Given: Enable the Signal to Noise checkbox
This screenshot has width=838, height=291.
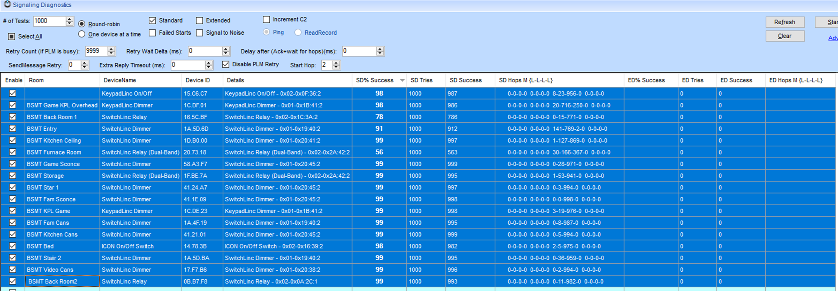Looking at the screenshot, I should (x=199, y=33).
